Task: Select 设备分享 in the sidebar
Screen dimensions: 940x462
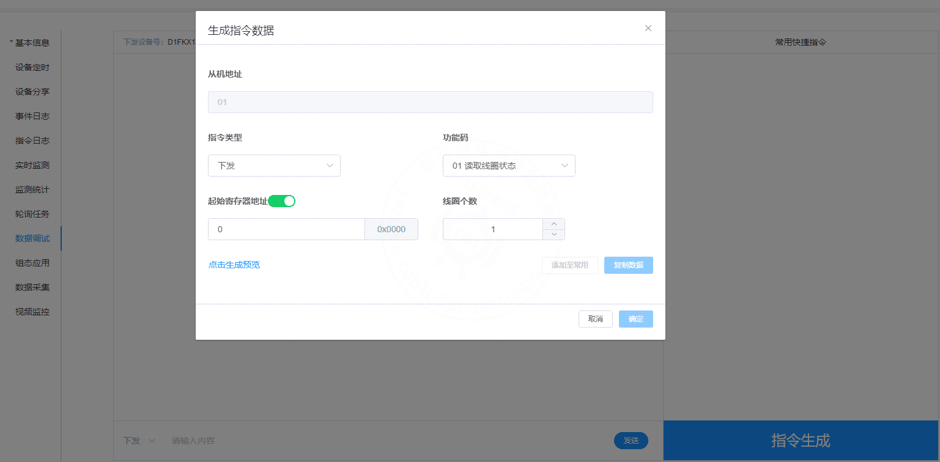Action: tap(32, 92)
